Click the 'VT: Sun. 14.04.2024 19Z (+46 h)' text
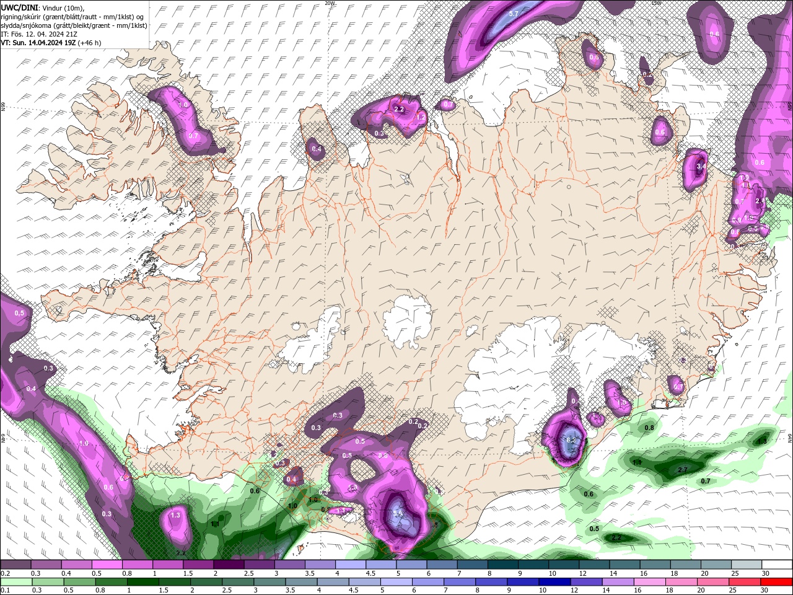793x595 pixels. coord(51,43)
